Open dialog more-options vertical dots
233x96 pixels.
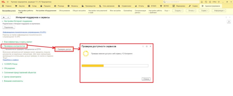point(143,46)
